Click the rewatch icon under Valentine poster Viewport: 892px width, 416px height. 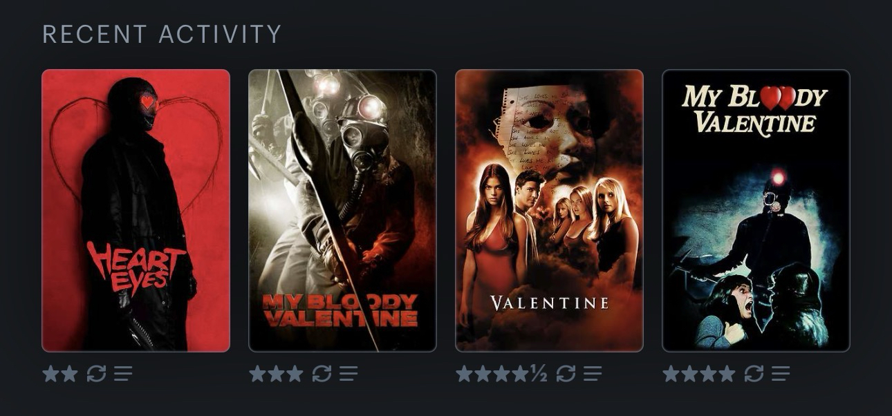coord(566,374)
